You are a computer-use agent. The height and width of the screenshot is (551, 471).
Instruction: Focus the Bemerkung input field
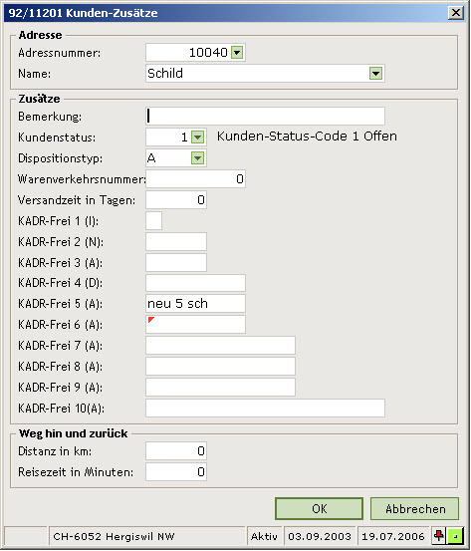tap(265, 116)
